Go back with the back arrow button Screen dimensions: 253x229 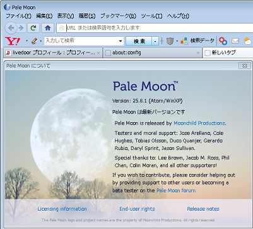point(11,28)
